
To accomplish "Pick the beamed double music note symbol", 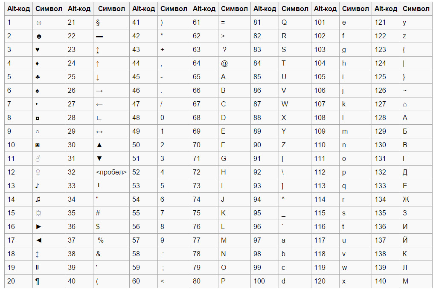I will [x=39, y=200].
